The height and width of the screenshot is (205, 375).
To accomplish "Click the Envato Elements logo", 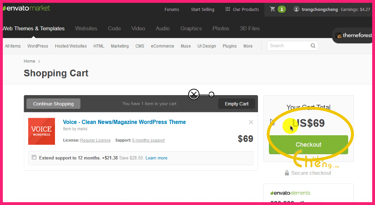I will 290,193.
